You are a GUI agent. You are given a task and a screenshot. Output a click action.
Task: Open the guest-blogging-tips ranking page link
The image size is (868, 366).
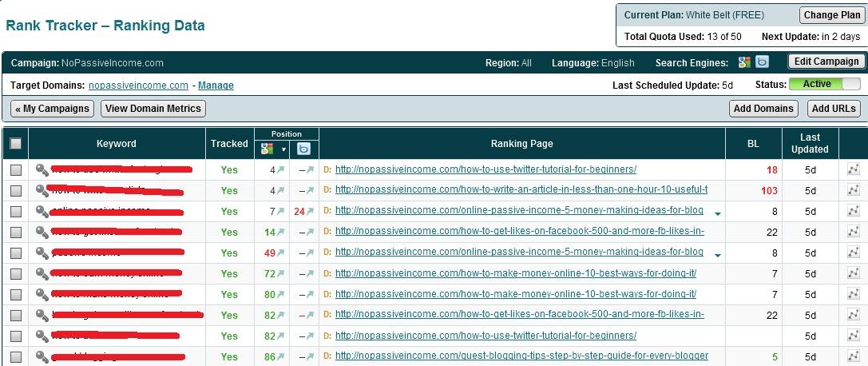[x=521, y=356]
